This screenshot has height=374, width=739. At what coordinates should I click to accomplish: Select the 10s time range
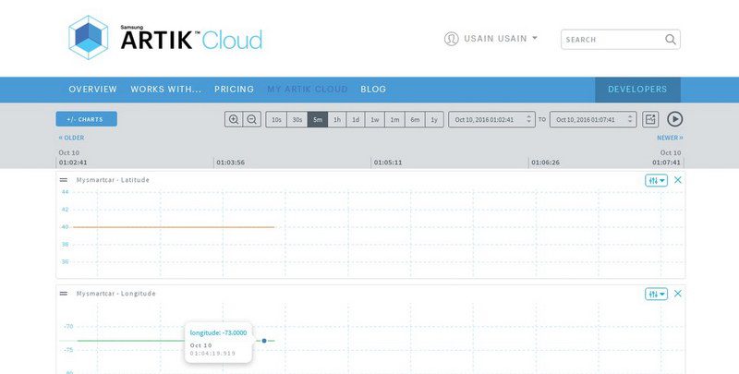point(276,120)
